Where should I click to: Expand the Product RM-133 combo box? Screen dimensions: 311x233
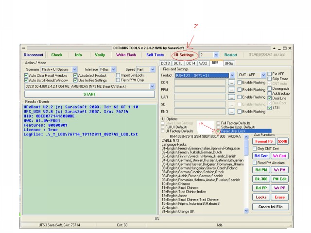[232, 75]
